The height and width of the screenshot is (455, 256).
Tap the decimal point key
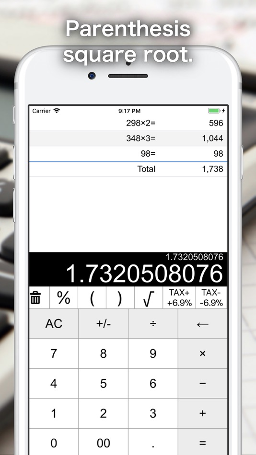tap(153, 442)
